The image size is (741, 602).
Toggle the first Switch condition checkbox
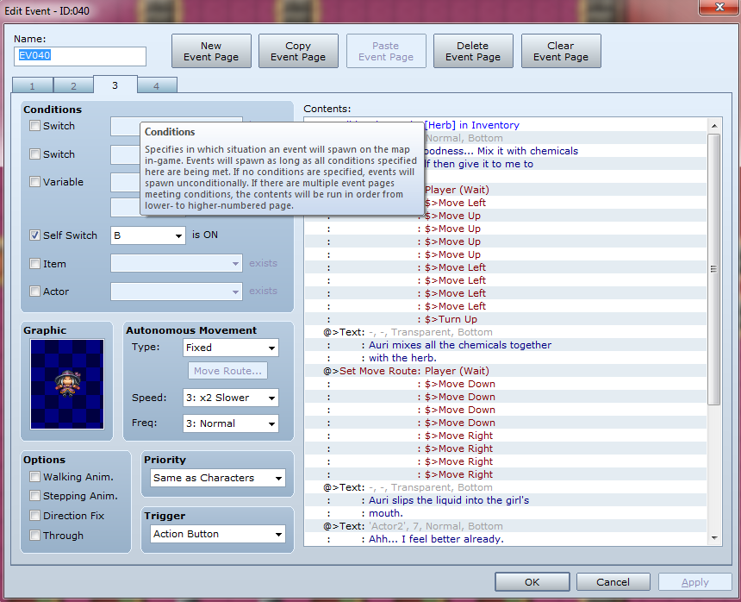click(35, 126)
